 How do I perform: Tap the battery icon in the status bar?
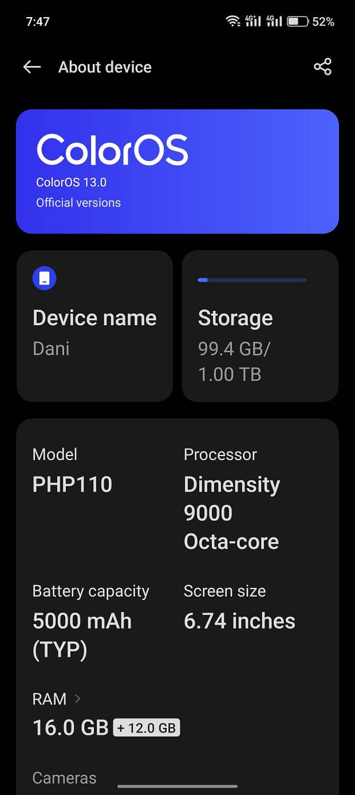tap(298, 21)
